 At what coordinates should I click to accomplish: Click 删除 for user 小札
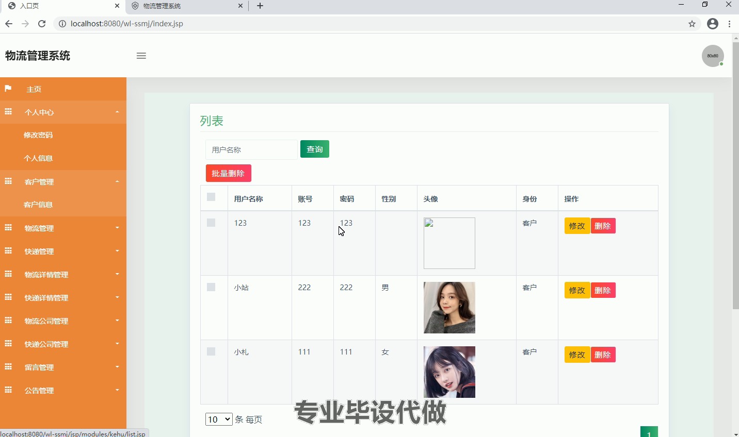tap(603, 355)
